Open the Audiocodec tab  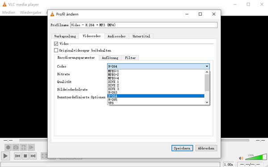[x=117, y=36]
